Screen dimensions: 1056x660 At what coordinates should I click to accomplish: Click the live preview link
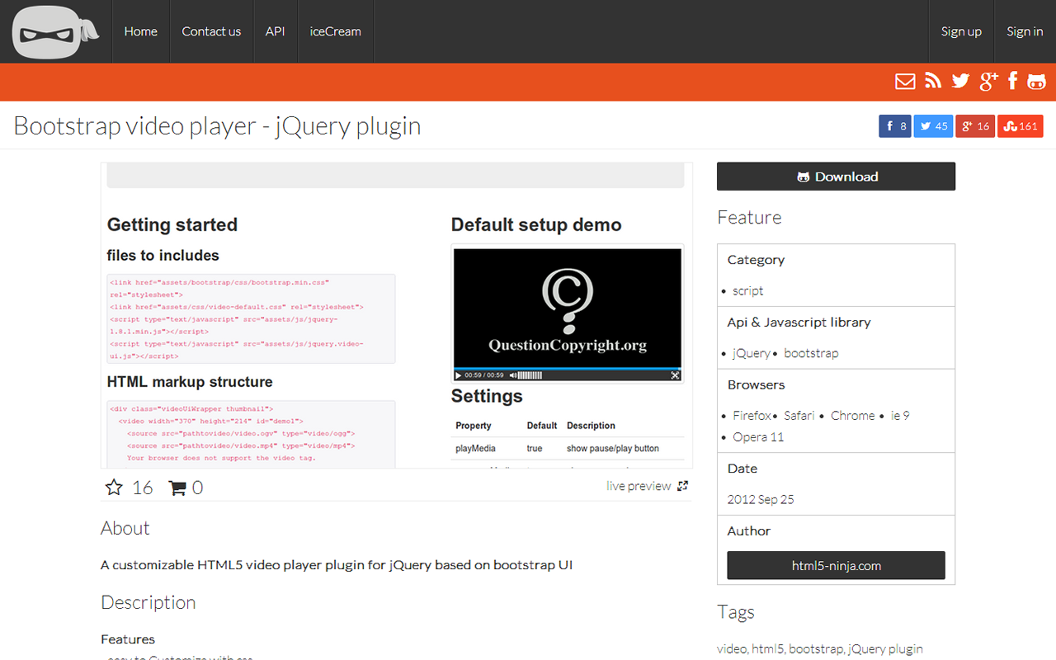tap(639, 486)
